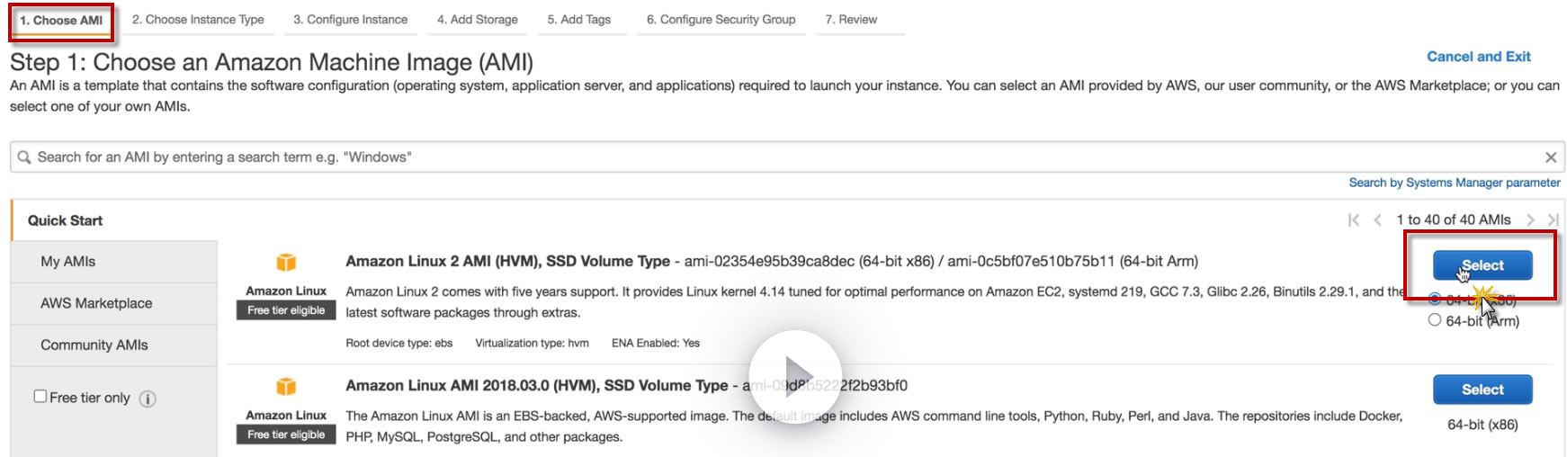
Task: Click the Amazon Linux 2 orange box icon
Action: (286, 262)
